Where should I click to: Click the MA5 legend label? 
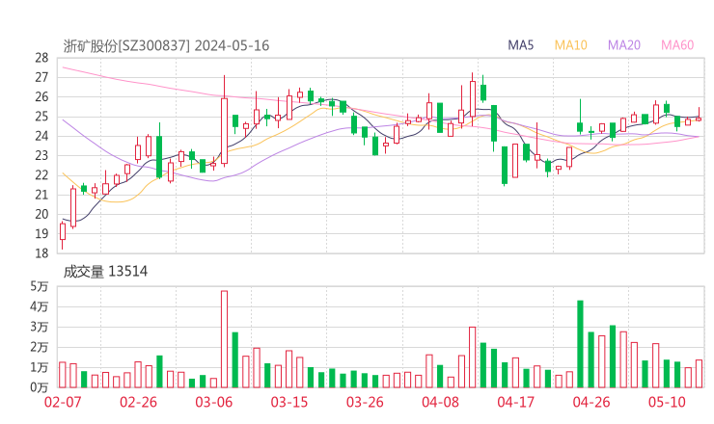(x=520, y=45)
